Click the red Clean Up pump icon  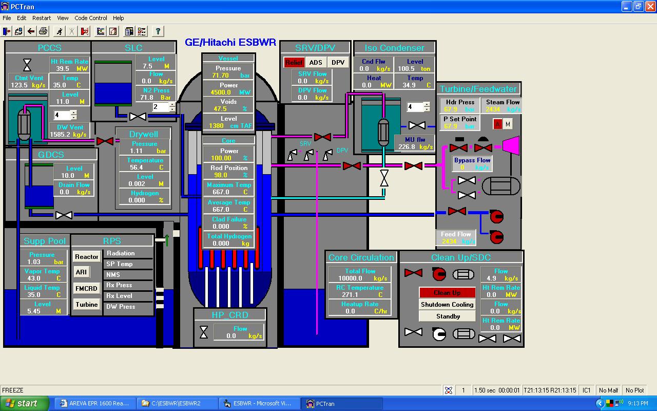[439, 274]
